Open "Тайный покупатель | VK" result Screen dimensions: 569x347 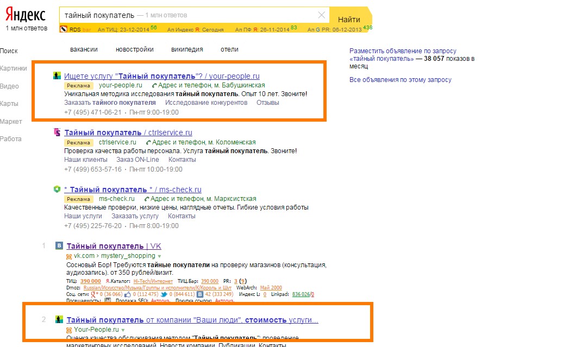pyautogui.click(x=114, y=246)
